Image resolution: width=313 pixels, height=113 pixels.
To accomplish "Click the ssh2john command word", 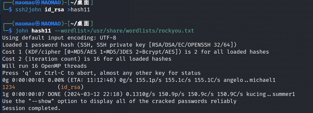I will [28, 10].
